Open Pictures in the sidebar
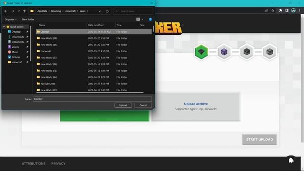304x171 pixels. point(16,57)
